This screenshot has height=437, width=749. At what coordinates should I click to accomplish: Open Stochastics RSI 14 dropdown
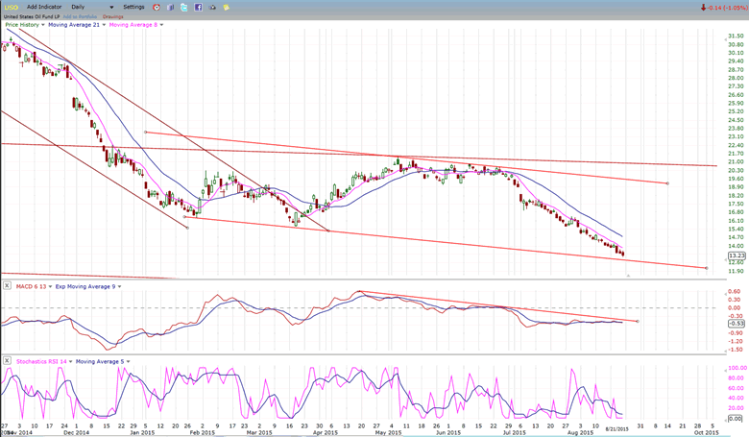click(70, 361)
